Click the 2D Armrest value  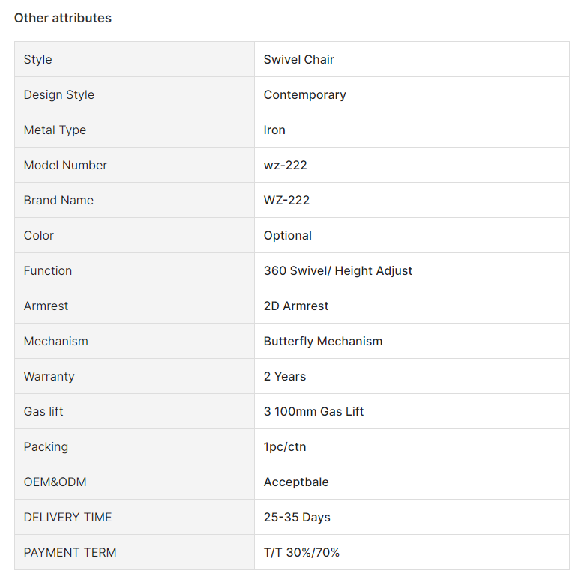[x=295, y=306]
